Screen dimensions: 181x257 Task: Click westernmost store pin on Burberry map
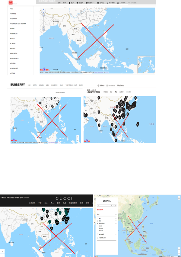pos(40,103)
